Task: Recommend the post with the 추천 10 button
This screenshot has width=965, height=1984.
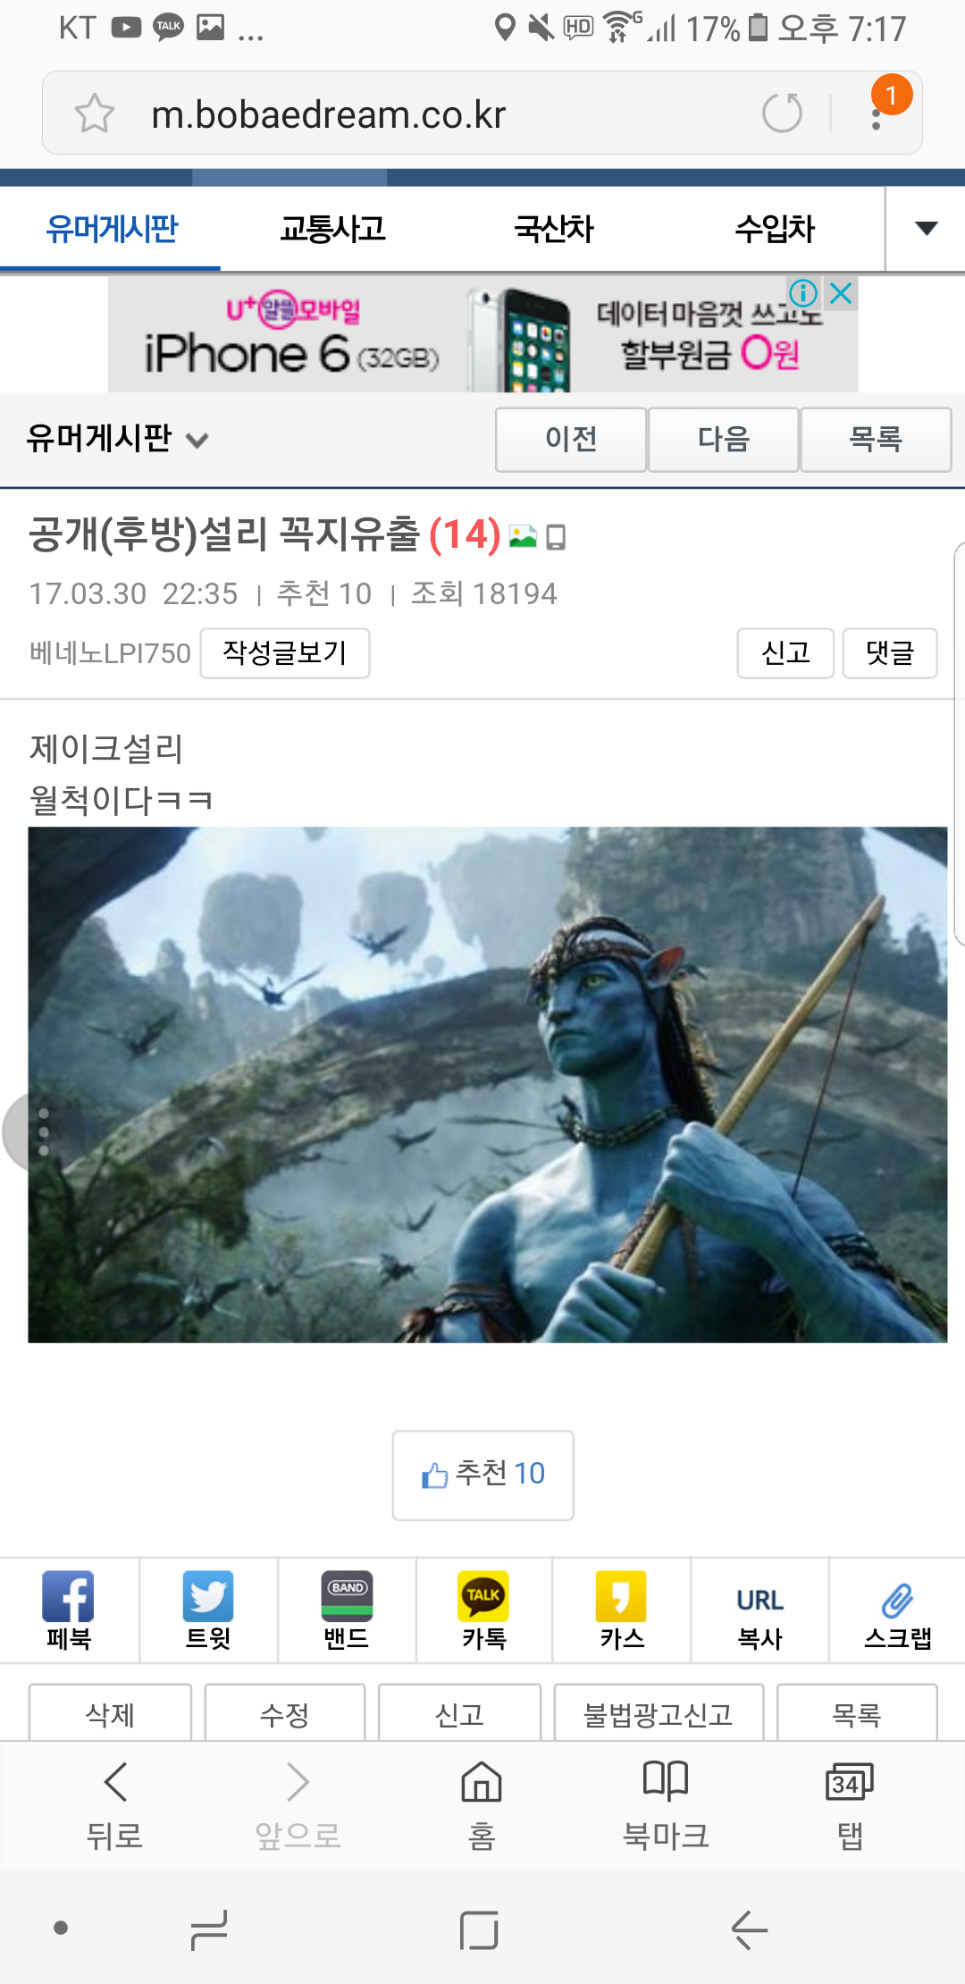Action: 482,1475
